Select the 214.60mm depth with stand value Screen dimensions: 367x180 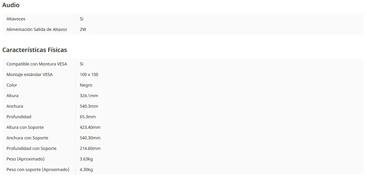coord(90,149)
